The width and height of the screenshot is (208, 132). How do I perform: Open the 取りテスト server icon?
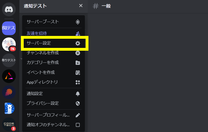[9, 60]
